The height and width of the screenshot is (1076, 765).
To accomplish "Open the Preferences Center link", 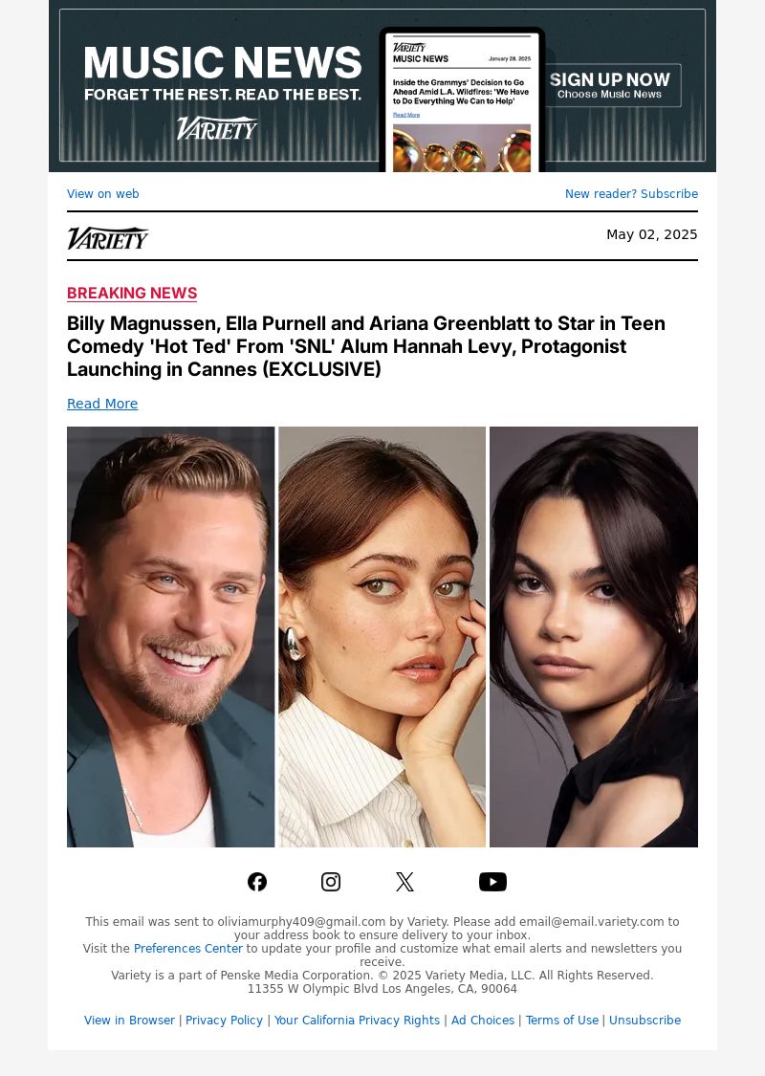I will [188, 949].
